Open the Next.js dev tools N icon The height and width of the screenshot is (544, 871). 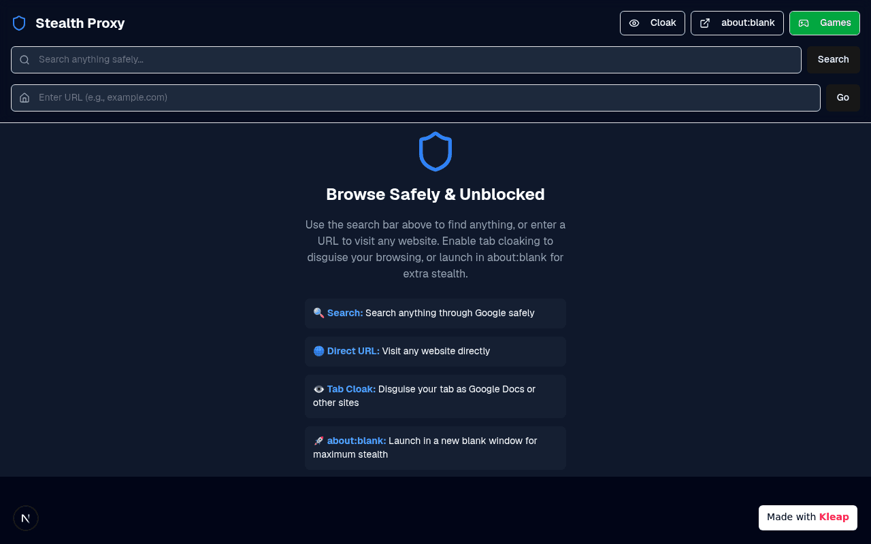(26, 518)
